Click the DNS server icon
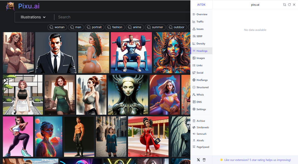298x164 pixels. 194,102
